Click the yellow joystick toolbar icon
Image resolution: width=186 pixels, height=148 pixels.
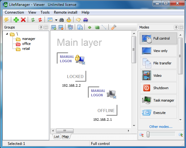pyautogui.click(x=69, y=20)
